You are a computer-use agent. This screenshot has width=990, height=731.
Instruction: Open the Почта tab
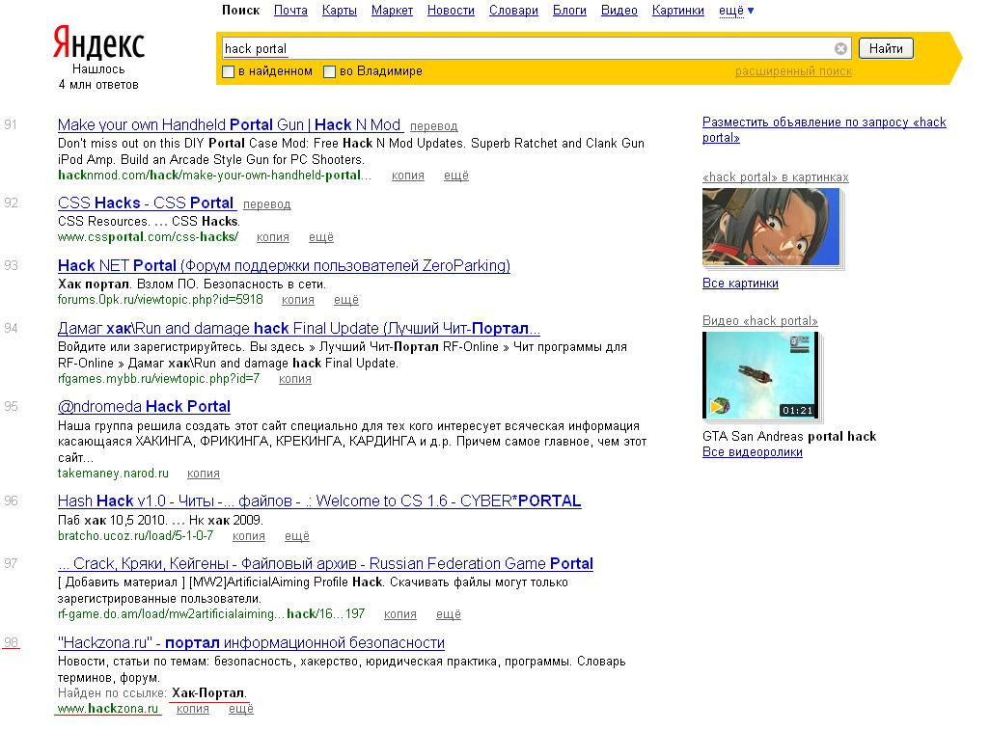pos(290,10)
